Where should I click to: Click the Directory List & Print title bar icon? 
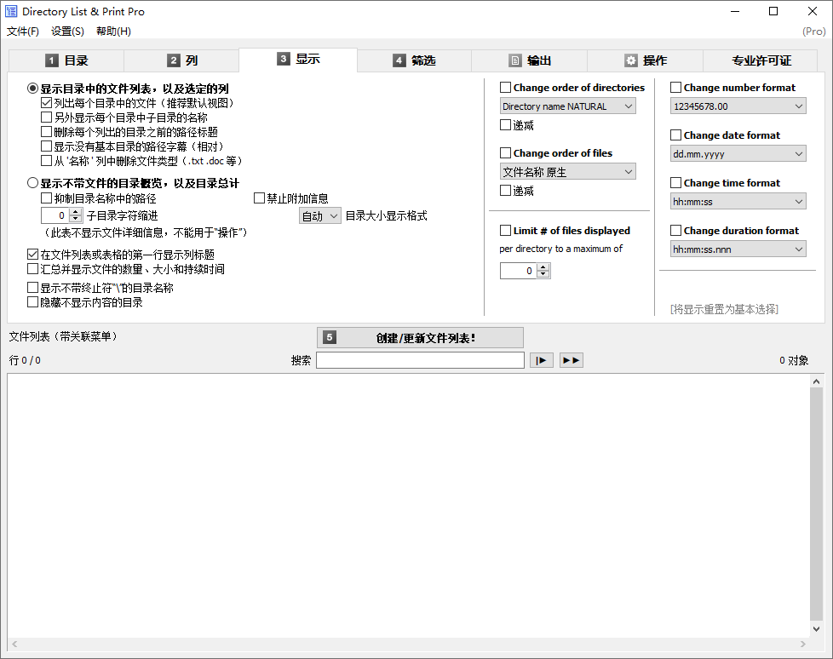coord(11,11)
